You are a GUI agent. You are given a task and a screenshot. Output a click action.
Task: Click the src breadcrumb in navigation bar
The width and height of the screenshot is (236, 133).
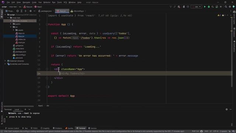(20, 7)
